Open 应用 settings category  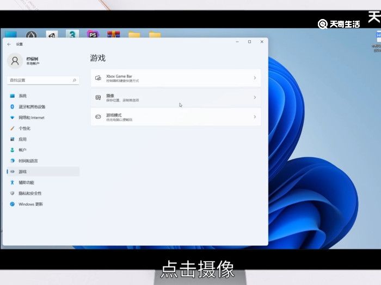43,139
